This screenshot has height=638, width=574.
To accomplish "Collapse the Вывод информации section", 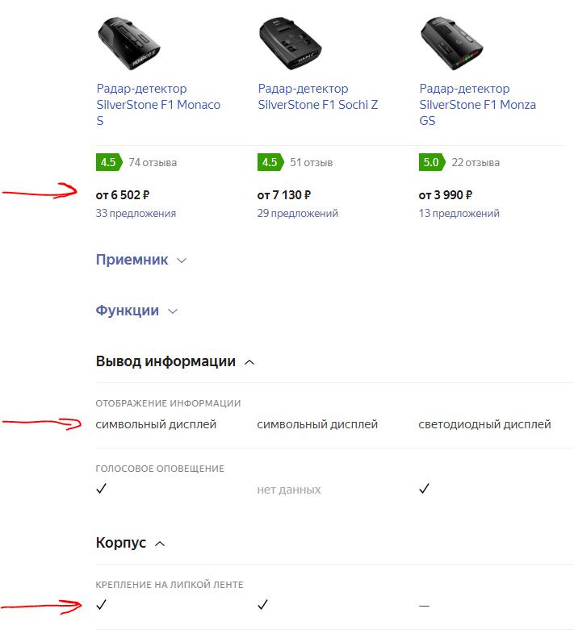I will coord(175,361).
